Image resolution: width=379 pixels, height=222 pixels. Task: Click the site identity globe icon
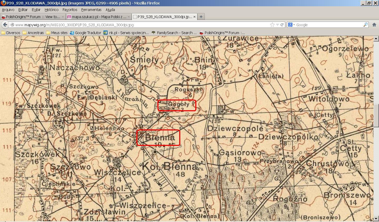[x=12, y=25]
